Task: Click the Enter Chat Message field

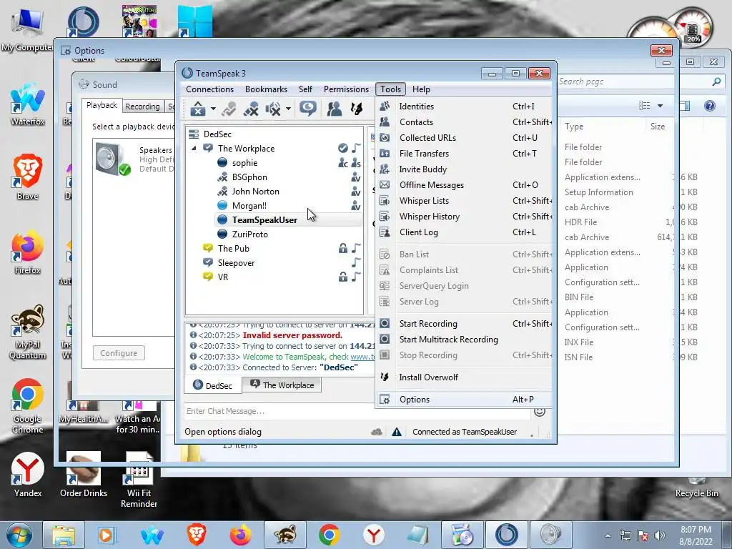Action: [357, 411]
